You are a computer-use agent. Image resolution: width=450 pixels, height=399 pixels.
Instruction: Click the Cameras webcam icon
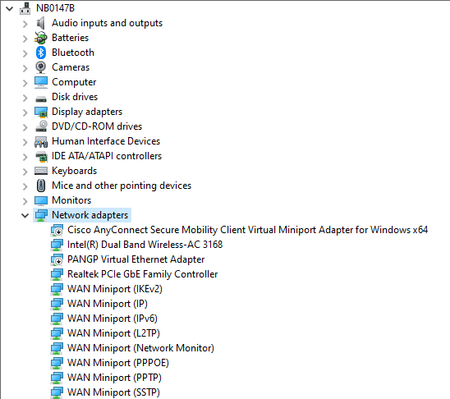coord(41,67)
